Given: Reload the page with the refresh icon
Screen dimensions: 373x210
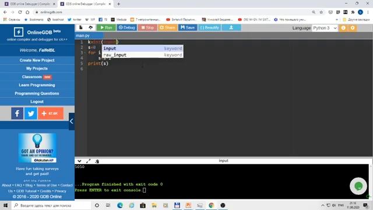Looking at the screenshot, I should 20,12.
